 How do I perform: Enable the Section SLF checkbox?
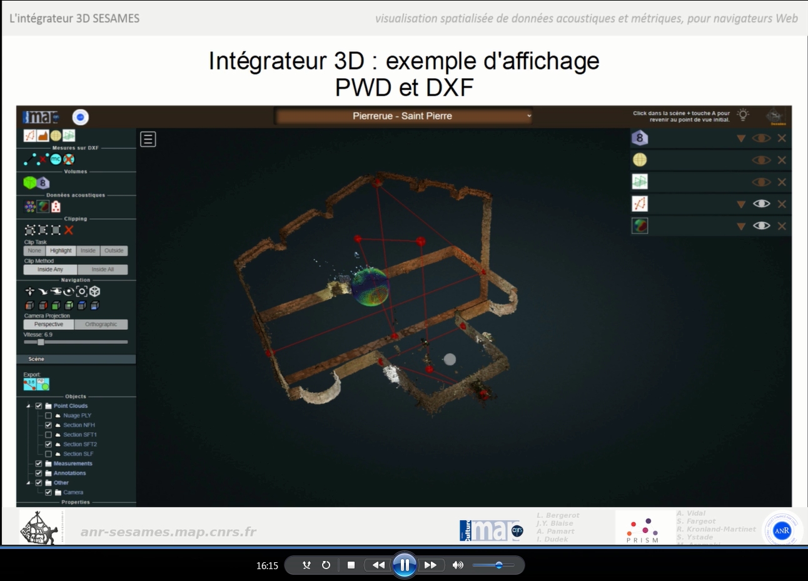pos(48,454)
